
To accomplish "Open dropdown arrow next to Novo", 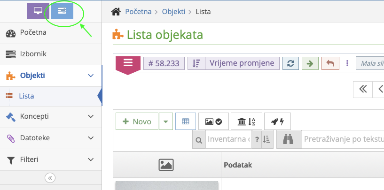I will click(x=166, y=122).
